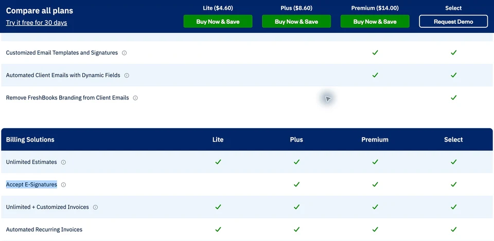Click Premium checkmark for Automated Recurring Invoices
This screenshot has height=241, width=494.
375,229
